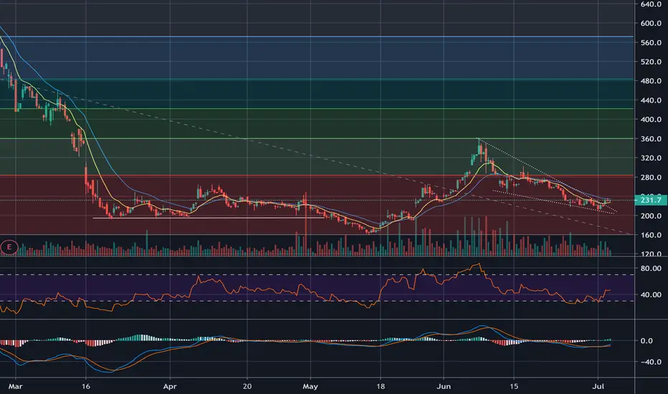This screenshot has height=394, width=668.
Task: Click the 280.0 price axis label
Action: point(651,177)
